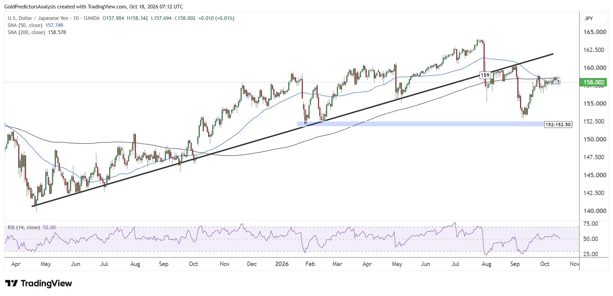Click the SMA (50, close) indicator legend
The height and width of the screenshot is (296, 613).
pos(25,25)
